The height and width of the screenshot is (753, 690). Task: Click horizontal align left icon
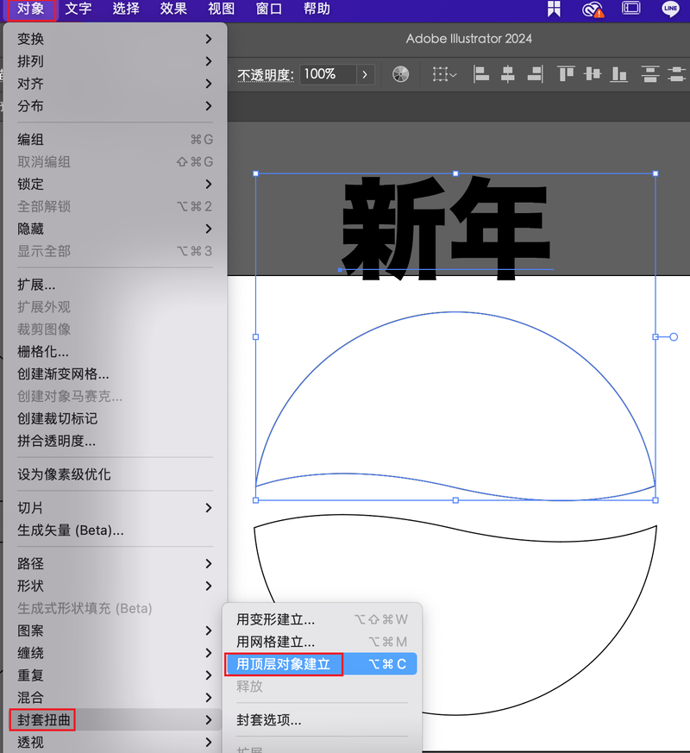tap(482, 74)
